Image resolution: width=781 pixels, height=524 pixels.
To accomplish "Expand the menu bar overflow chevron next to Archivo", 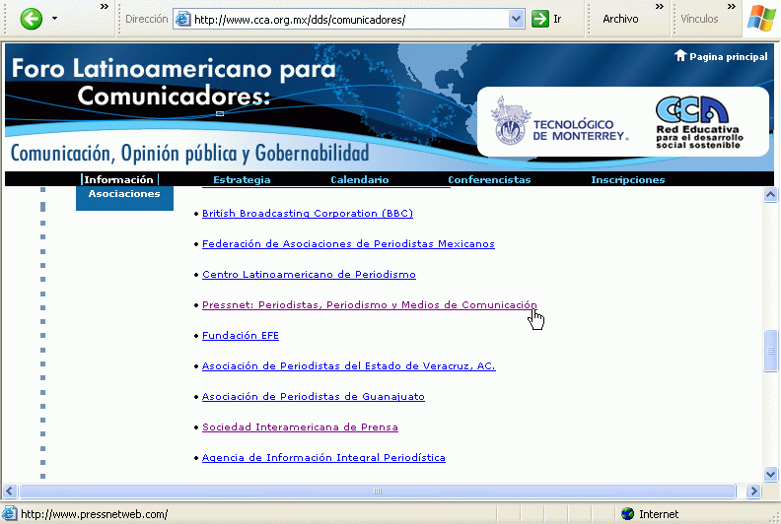I will (660, 7).
